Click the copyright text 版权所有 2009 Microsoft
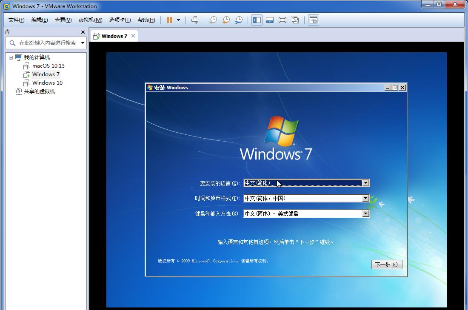This screenshot has height=310, width=468. (213, 261)
